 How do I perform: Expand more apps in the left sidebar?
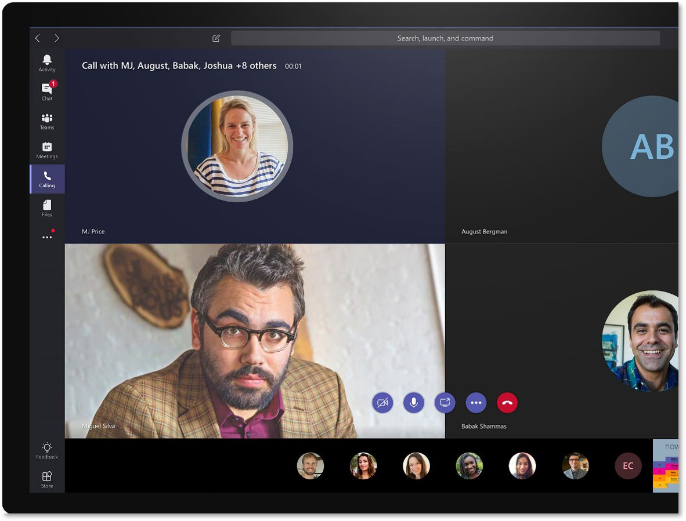47,236
